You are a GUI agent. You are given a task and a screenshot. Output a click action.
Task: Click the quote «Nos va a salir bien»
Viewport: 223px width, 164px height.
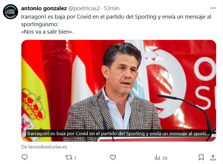47,32
